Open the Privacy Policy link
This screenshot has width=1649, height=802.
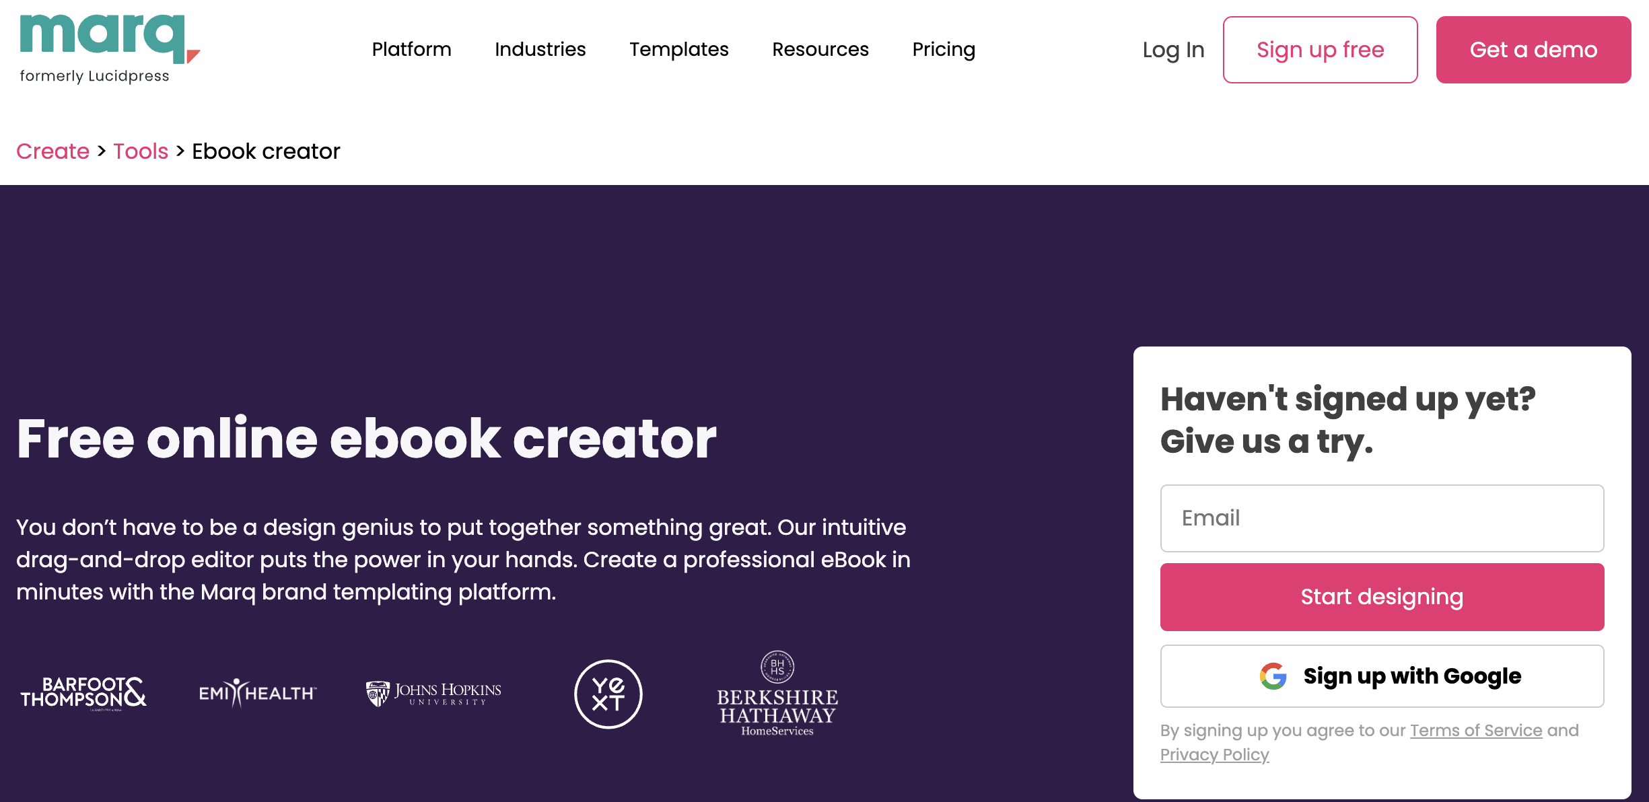click(1214, 754)
